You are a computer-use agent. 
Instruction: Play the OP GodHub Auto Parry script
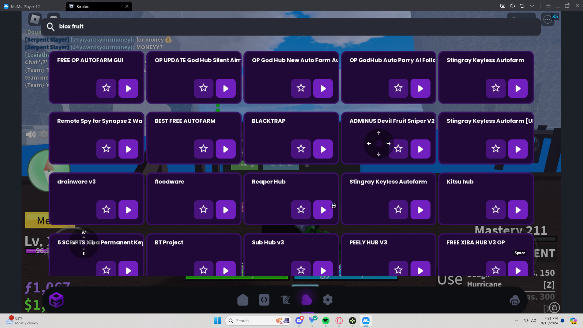point(421,88)
